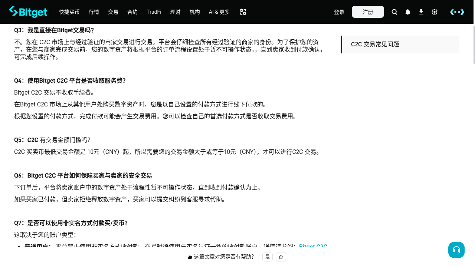The height and width of the screenshot is (267, 475).
Task: Open the TradFi menu item
Action: (x=154, y=12)
